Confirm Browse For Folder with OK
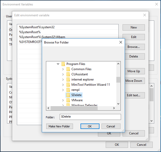Viewport: 161px width, 152px height. point(90,126)
